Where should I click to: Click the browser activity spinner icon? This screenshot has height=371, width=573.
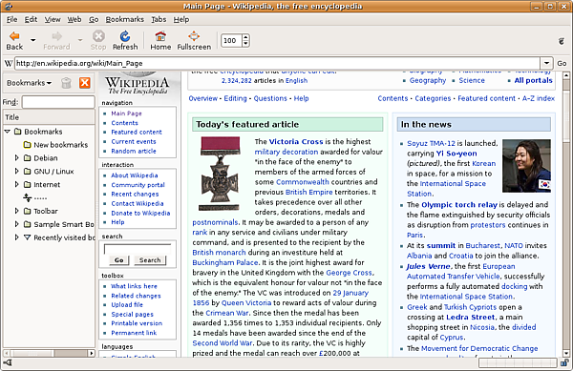point(562,41)
